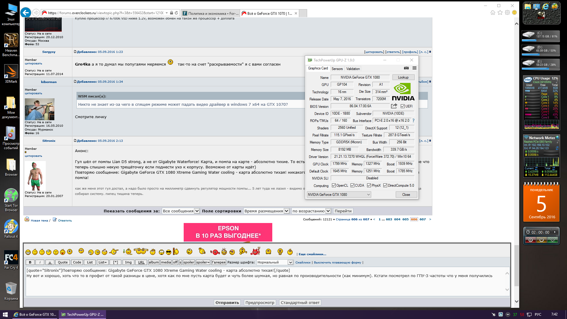The image size is (567, 319).
Task: Click the Lookup button
Action: [x=403, y=77]
